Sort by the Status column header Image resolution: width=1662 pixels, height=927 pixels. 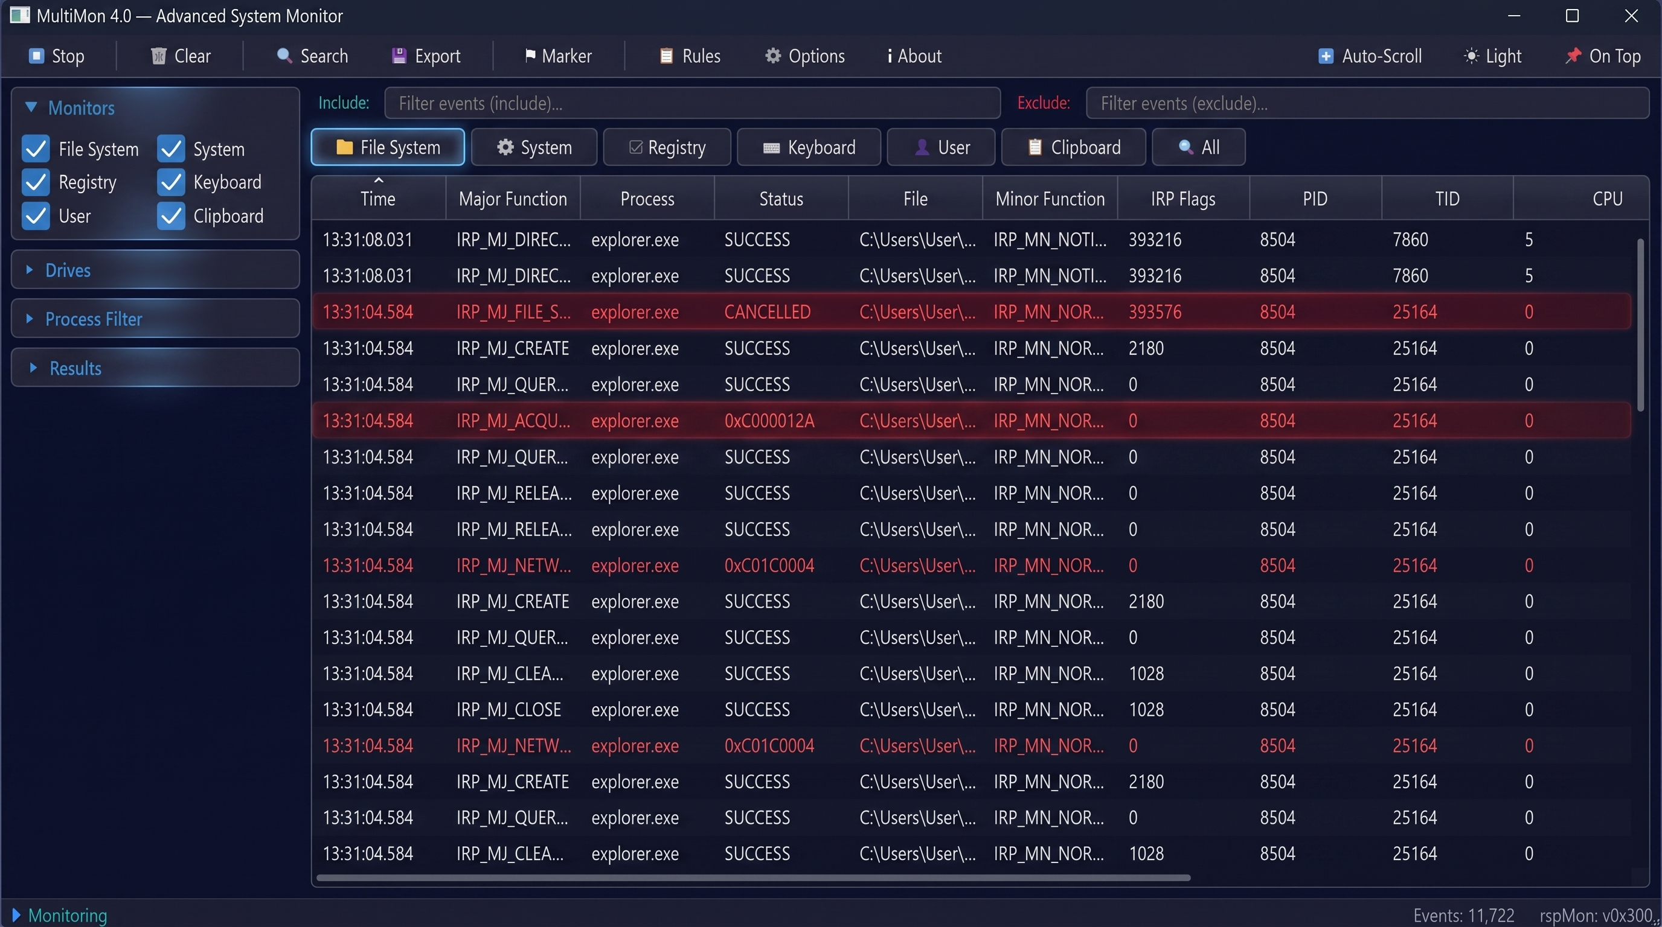781,199
